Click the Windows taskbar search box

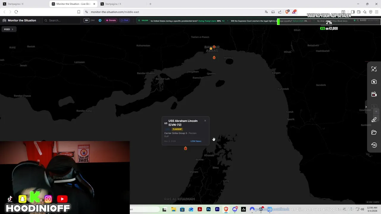(145, 210)
